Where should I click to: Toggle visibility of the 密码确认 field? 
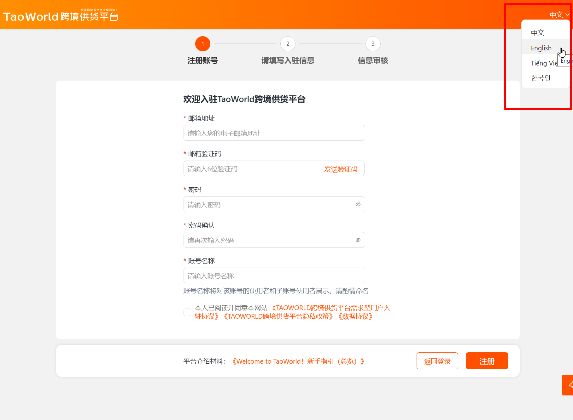[358, 240]
